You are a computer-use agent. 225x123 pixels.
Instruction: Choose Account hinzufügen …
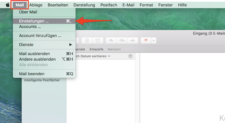coord(44,36)
